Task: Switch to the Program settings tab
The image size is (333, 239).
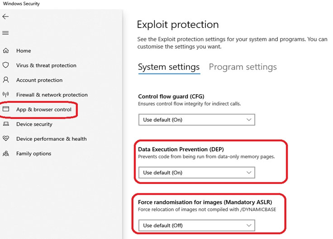Action: coord(243,67)
